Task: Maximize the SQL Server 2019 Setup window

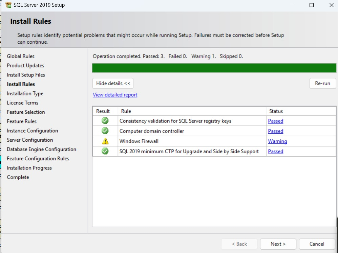Action: 312,5
